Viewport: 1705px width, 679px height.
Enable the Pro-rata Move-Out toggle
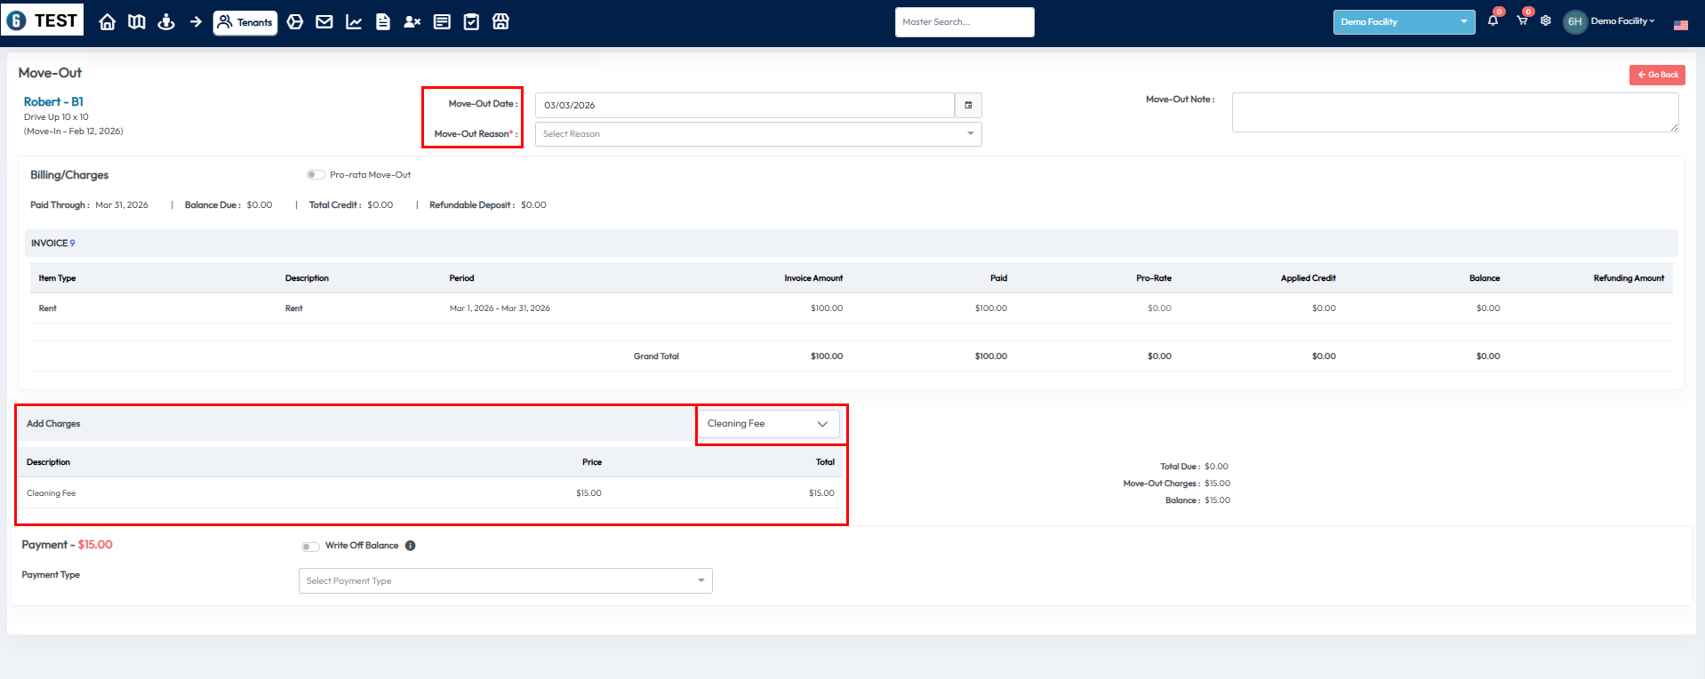point(316,175)
